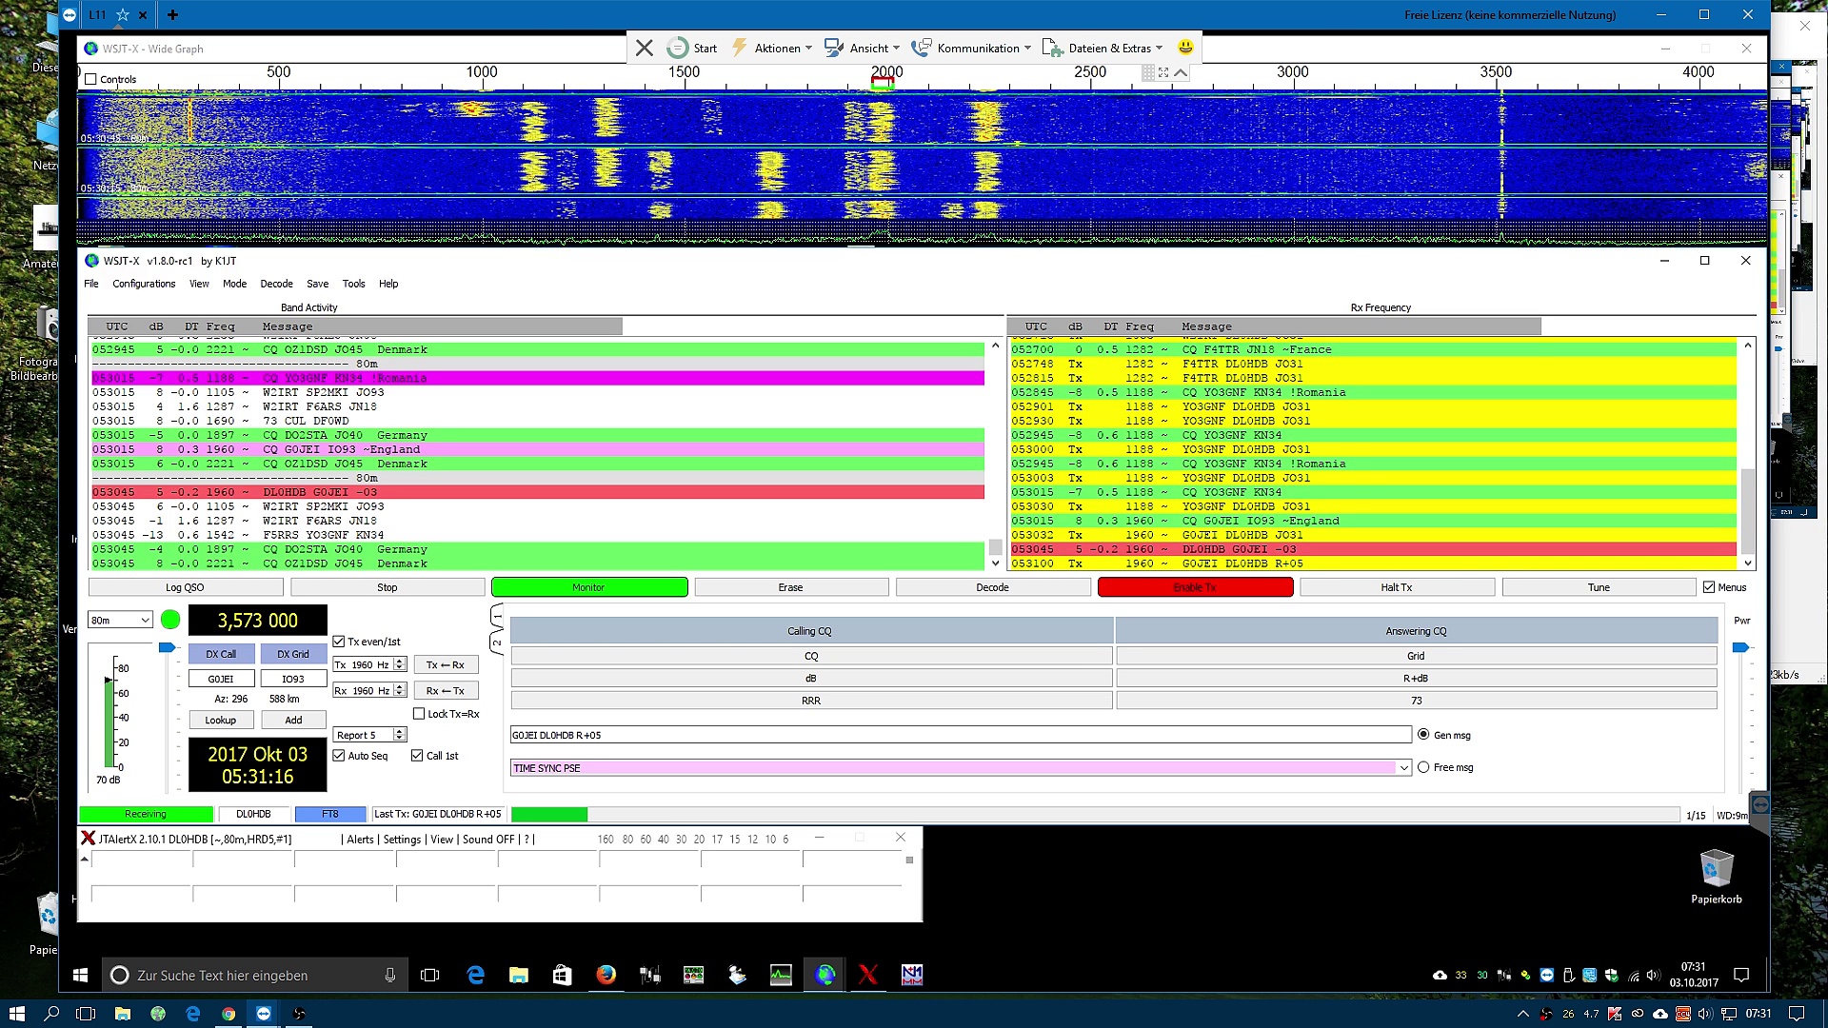1828x1028 pixels.
Task: Open Microsoft Edge in the remote taskbar
Action: click(x=475, y=975)
